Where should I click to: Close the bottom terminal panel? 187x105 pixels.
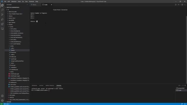click(185, 85)
